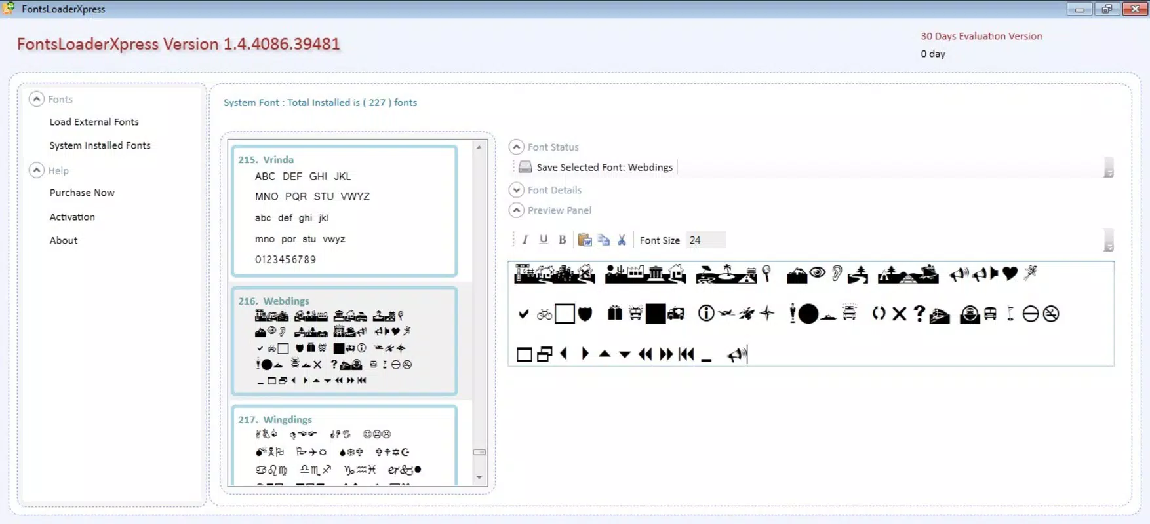Click the '0 day' remaining text
This screenshot has height=524, width=1150.
(933, 54)
